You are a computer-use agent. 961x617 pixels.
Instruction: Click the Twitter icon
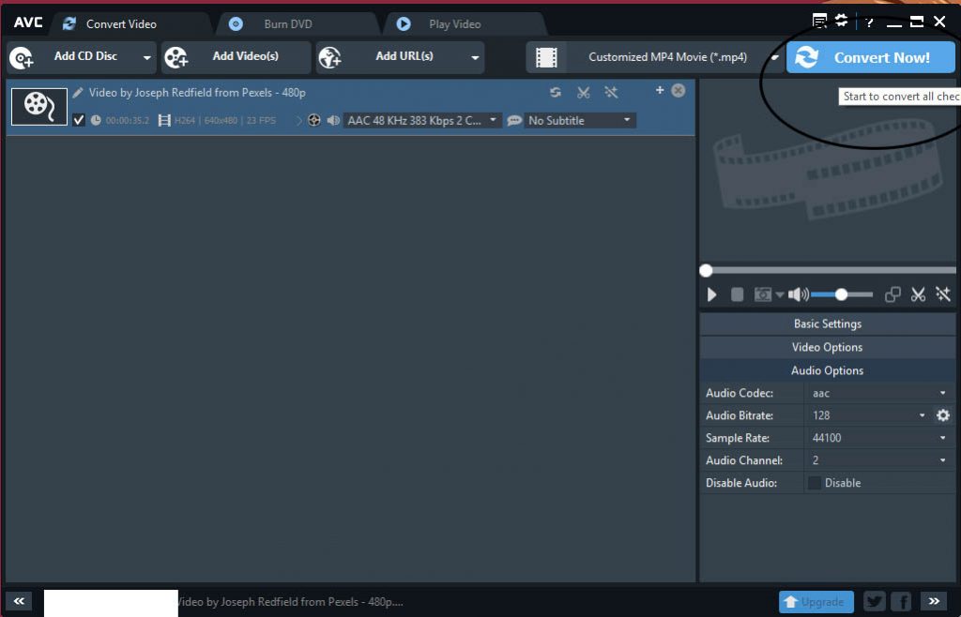click(876, 602)
